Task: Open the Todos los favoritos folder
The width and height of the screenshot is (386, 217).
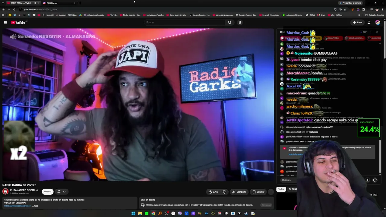Action: [375, 15]
